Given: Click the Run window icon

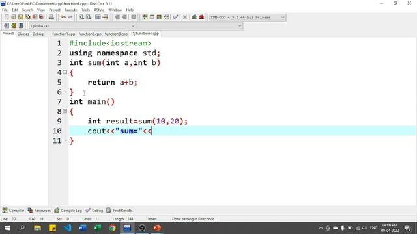Looking at the screenshot, I should click(152, 18).
